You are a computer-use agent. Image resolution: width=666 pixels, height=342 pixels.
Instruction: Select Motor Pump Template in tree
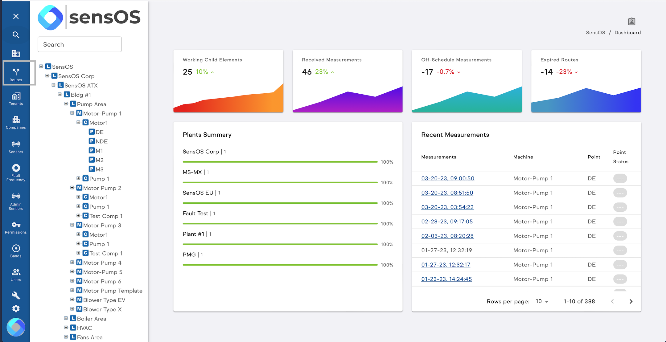click(x=109, y=291)
